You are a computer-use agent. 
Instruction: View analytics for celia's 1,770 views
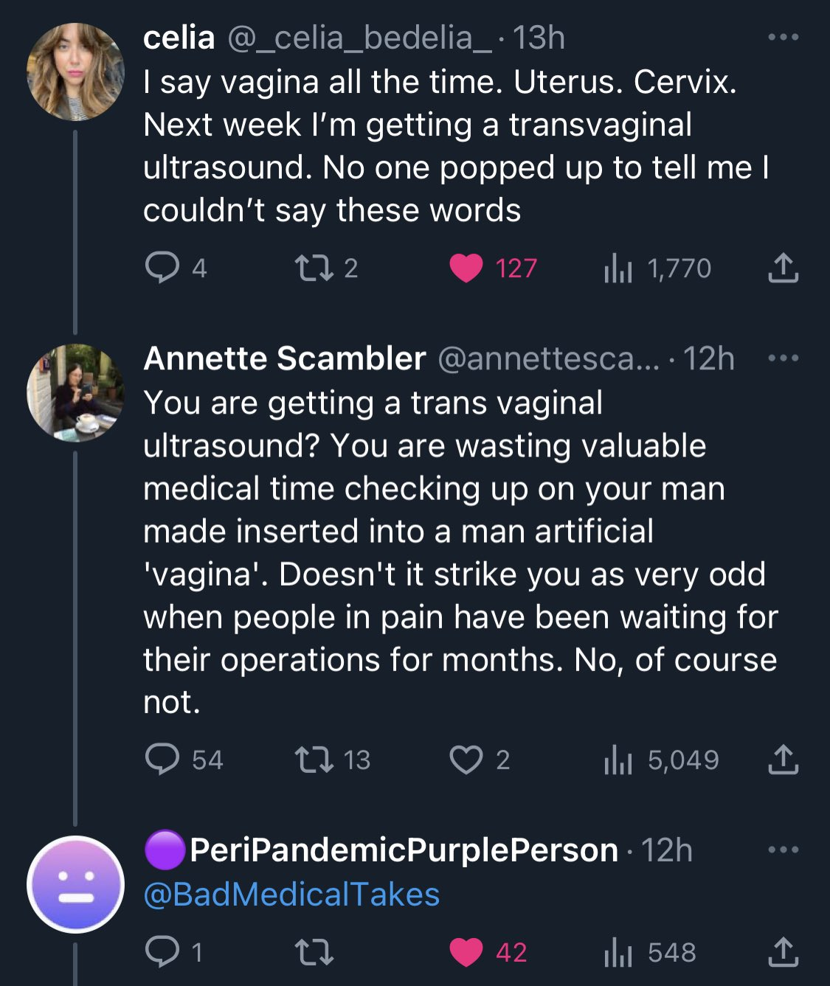(618, 268)
